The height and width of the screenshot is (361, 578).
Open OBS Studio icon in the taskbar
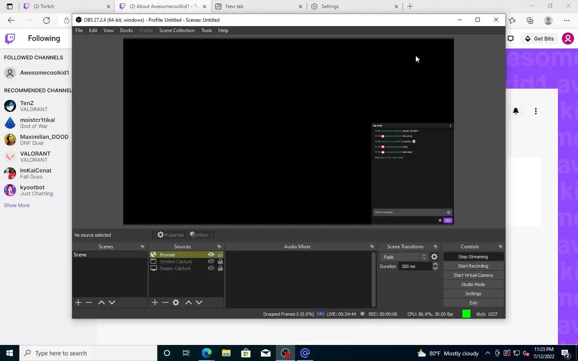285,353
